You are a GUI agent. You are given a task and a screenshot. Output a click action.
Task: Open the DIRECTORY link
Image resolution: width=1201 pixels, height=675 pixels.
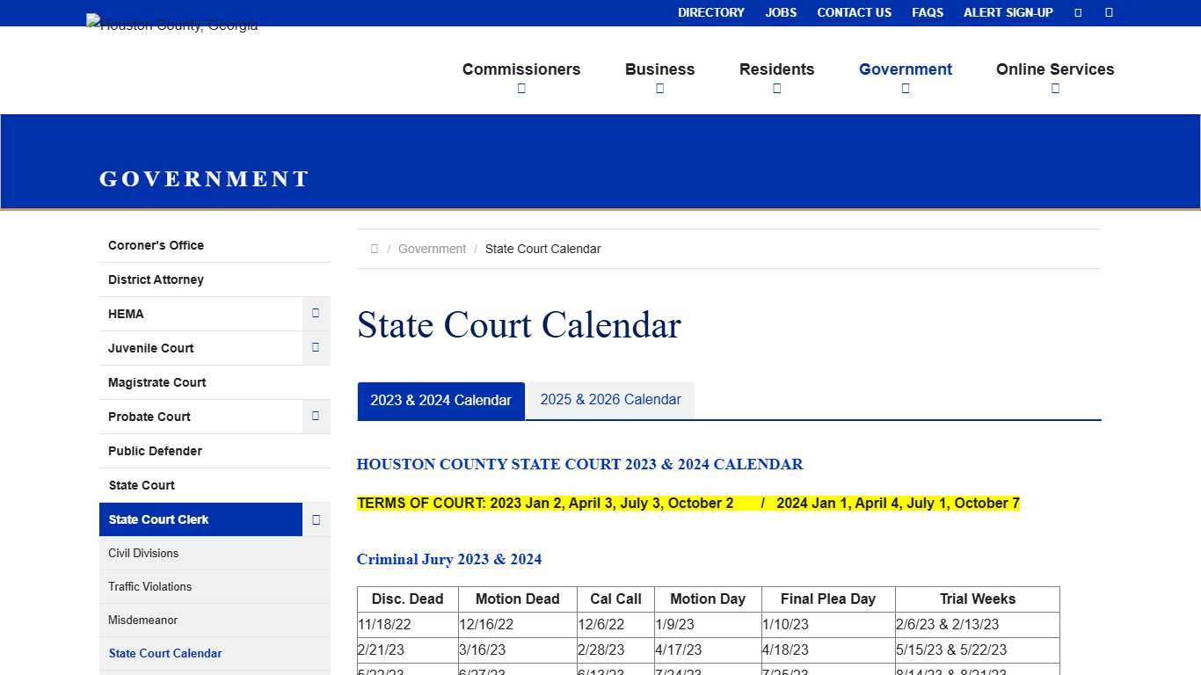coord(710,12)
